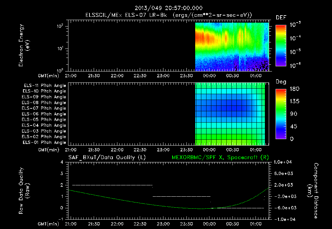Screen dimensions: 332x229
Task: Click the white data quality line at level 1
Action: [x=182, y=196]
